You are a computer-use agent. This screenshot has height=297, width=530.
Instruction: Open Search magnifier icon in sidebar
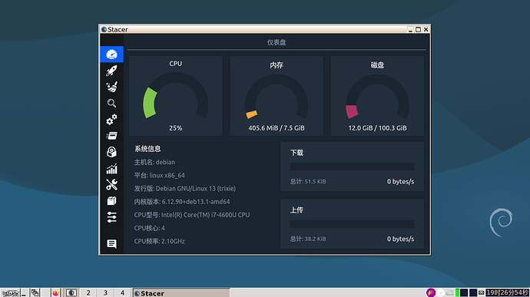[111, 103]
